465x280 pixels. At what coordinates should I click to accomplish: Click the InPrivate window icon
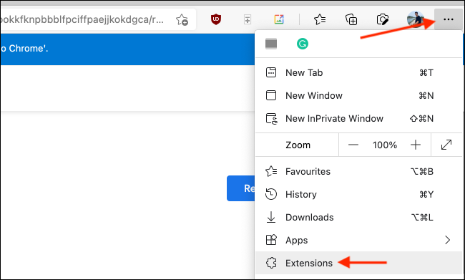272,118
